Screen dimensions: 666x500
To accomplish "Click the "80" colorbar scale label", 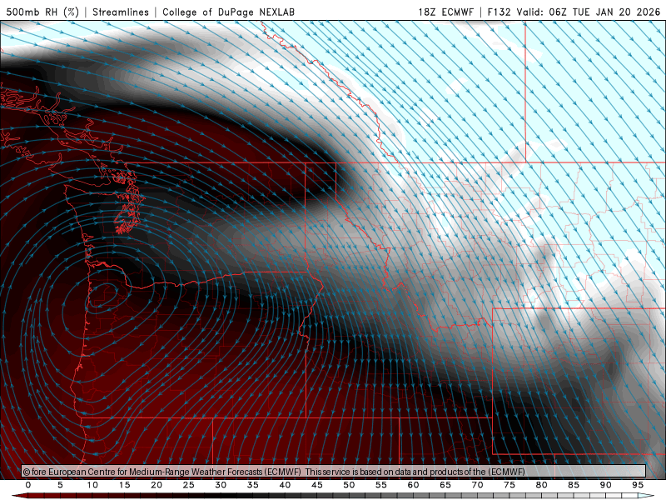I will pos(542,485).
